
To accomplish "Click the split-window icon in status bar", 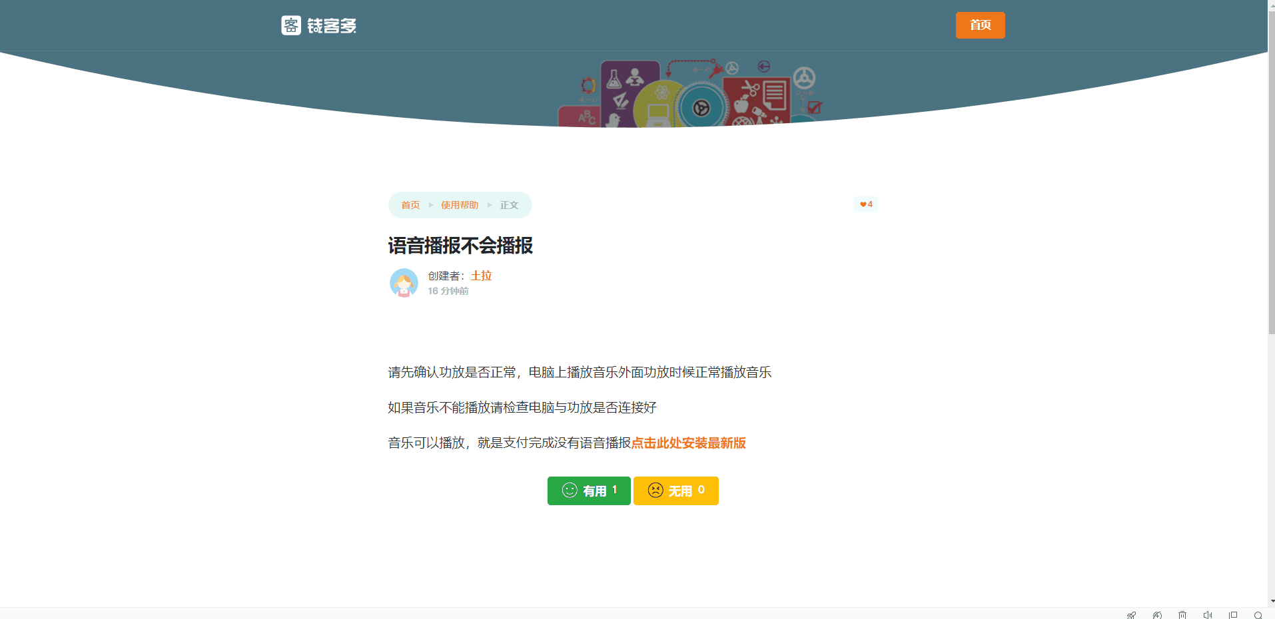I will (1233, 615).
